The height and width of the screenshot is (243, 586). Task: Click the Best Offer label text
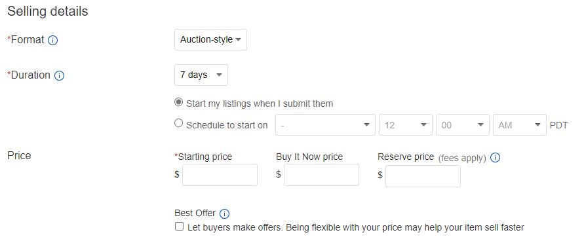pos(195,213)
